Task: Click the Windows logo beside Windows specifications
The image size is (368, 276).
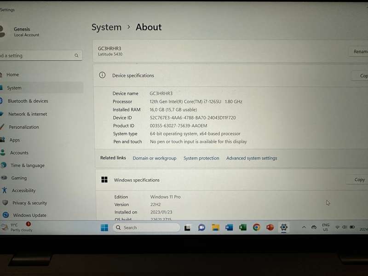Action: [104, 180]
